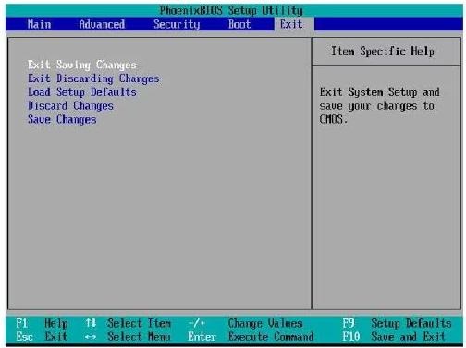The width and height of the screenshot is (466, 348).
Task: Click the up-down arrows Select Item hint
Action: click(x=128, y=323)
